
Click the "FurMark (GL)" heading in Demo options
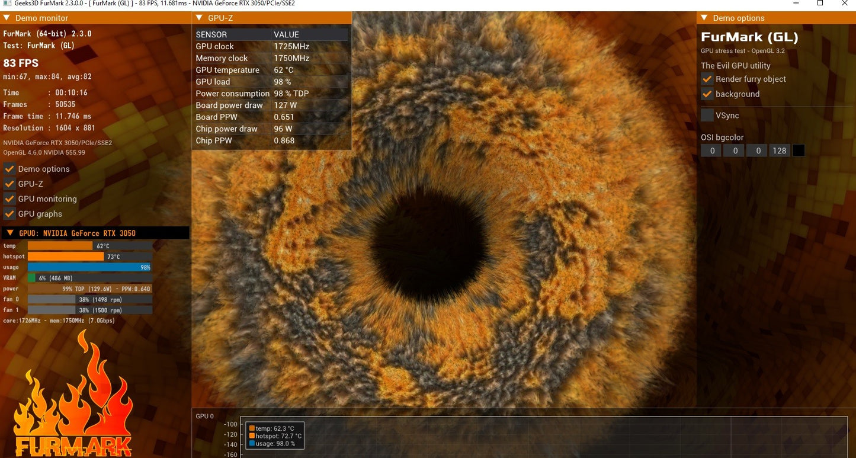tap(750, 37)
